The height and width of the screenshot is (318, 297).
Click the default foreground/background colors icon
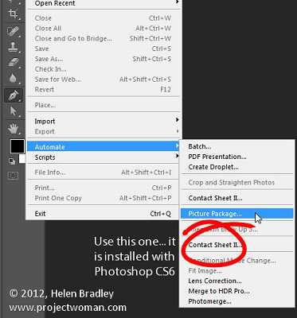click(x=12, y=161)
